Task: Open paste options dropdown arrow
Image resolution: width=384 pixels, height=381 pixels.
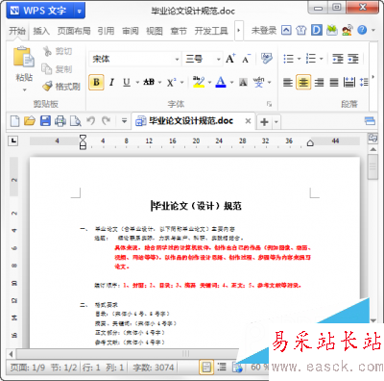Action: tap(24, 90)
